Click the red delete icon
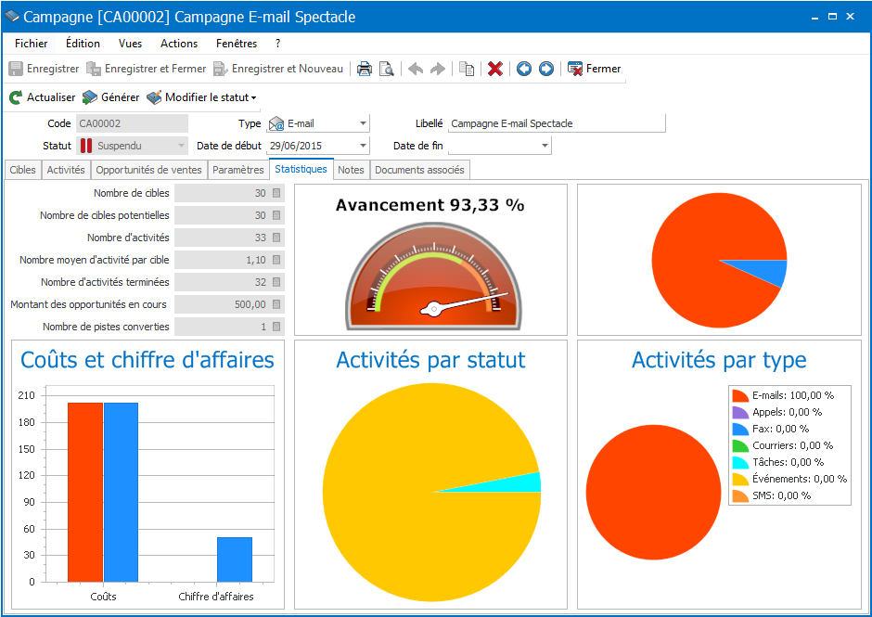 coord(494,68)
